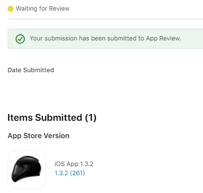Image resolution: width=203 pixels, height=193 pixels.
Task: Click the App Store Version subheading
Action: pyautogui.click(x=38, y=136)
